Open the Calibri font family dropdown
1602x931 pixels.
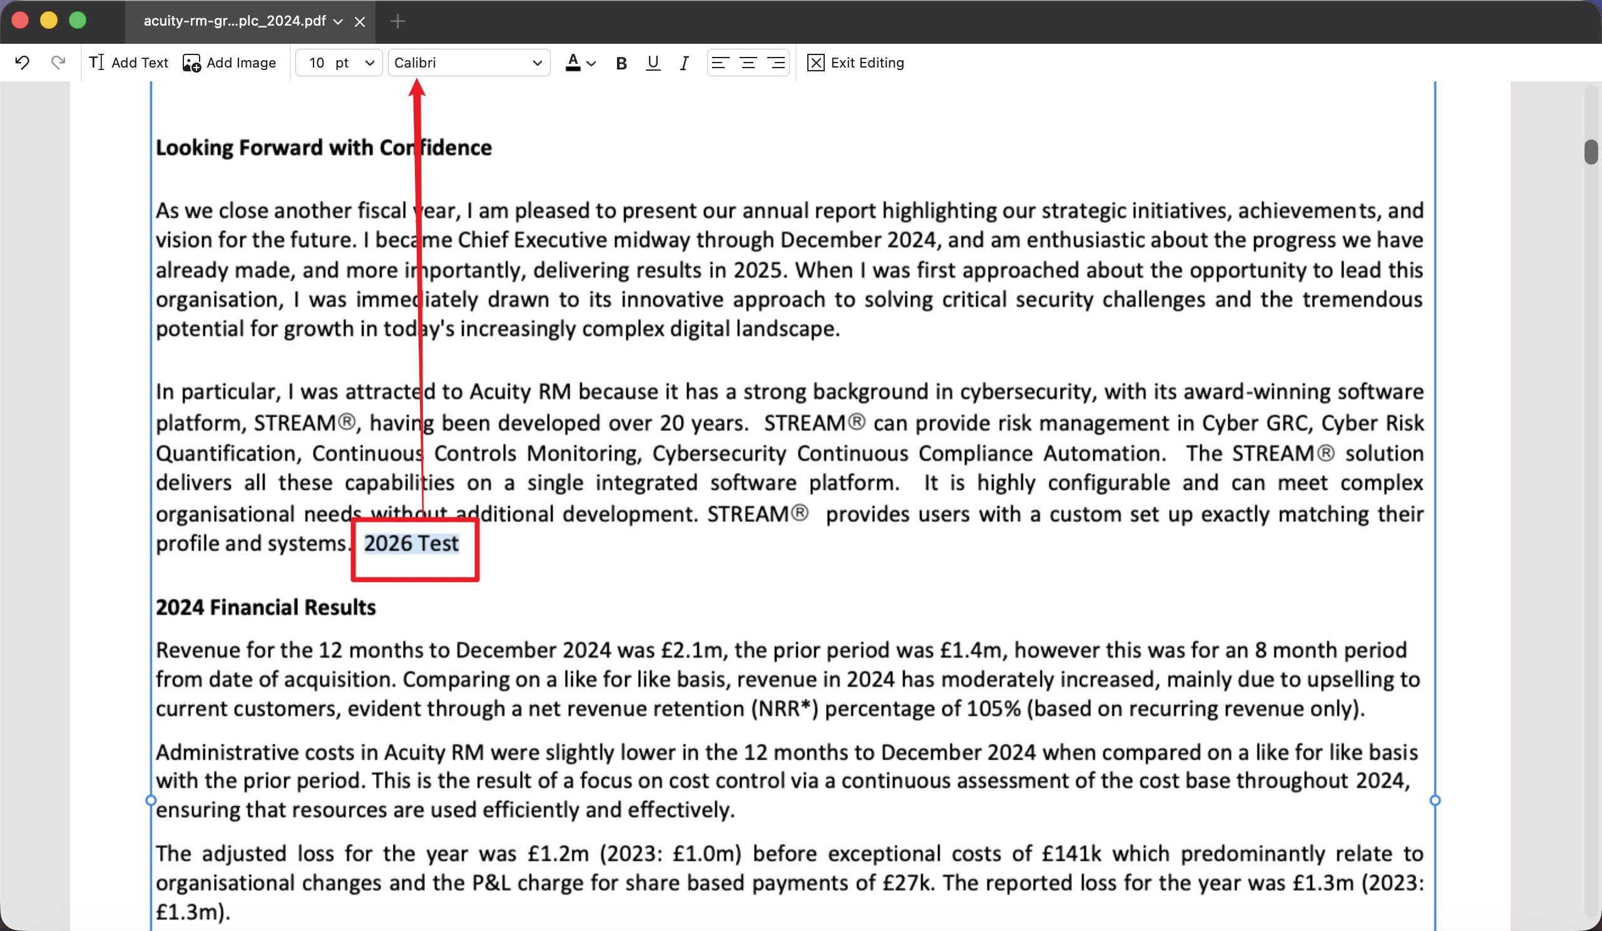point(469,63)
